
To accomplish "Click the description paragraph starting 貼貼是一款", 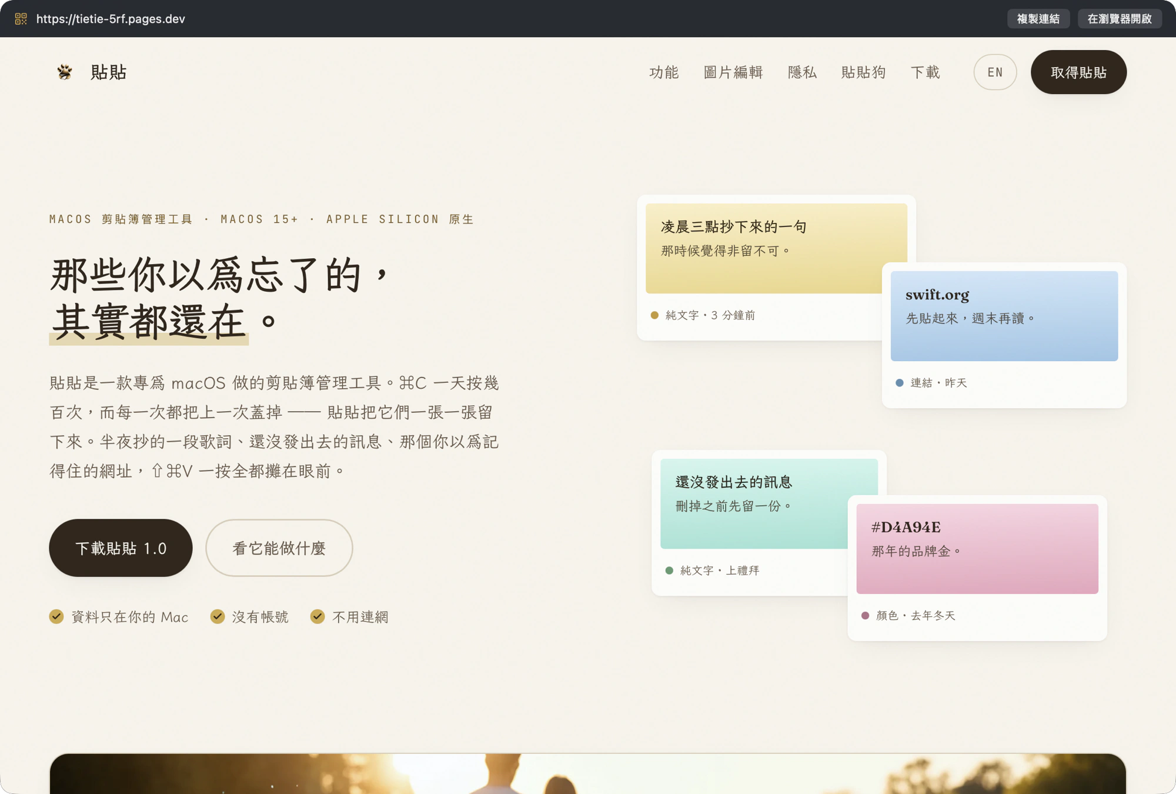I will click(275, 427).
